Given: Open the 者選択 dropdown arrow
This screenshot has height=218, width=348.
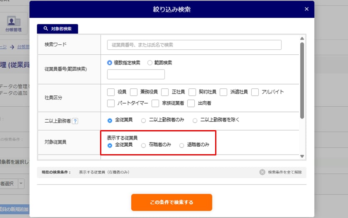Looking at the screenshot, I should pyautogui.click(x=21, y=183).
